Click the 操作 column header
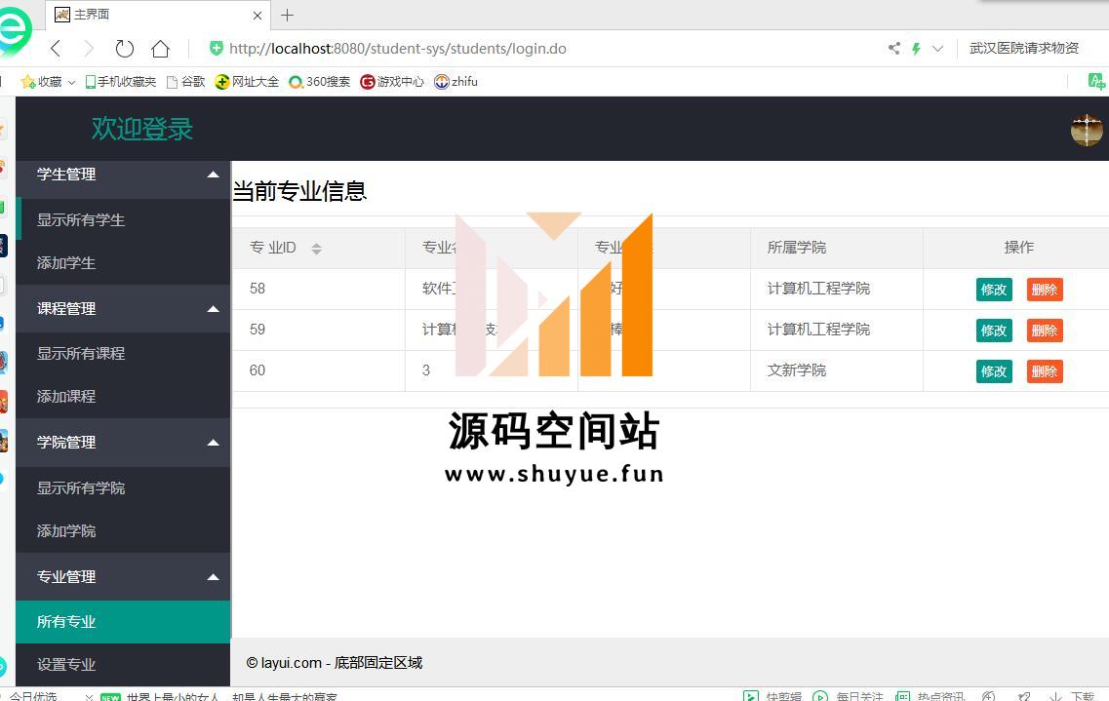This screenshot has height=701, width=1109. pos(1018,248)
